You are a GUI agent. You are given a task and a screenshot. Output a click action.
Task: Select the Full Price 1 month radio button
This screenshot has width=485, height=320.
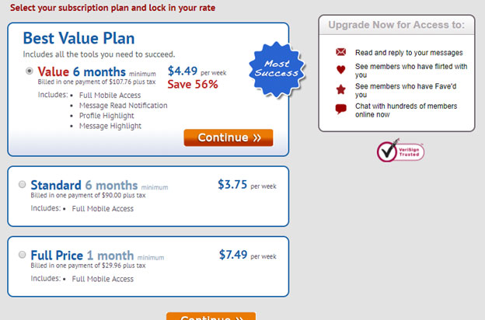click(x=22, y=255)
